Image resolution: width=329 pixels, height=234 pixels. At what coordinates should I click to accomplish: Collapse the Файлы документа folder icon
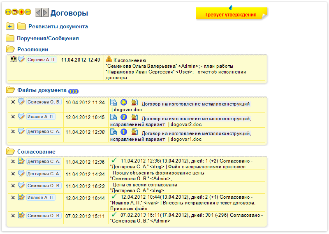[x=10, y=90]
